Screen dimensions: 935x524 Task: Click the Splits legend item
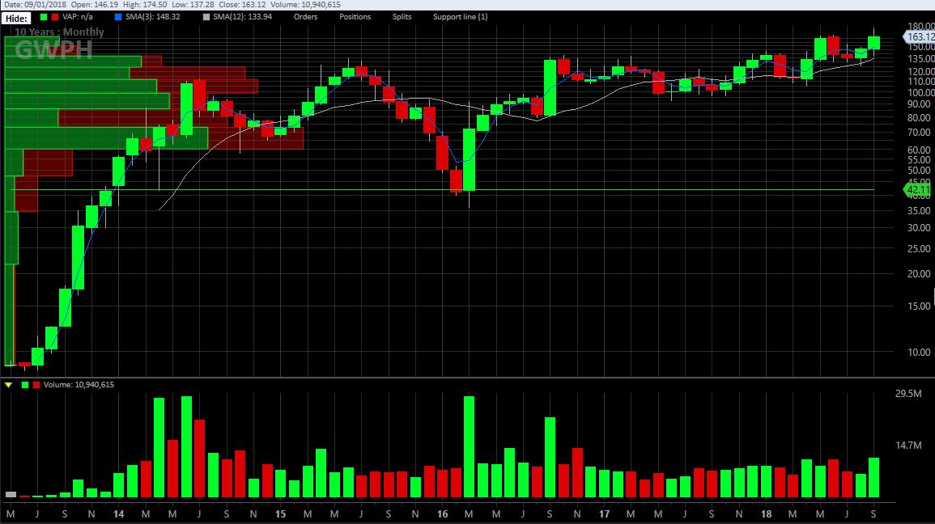[402, 17]
